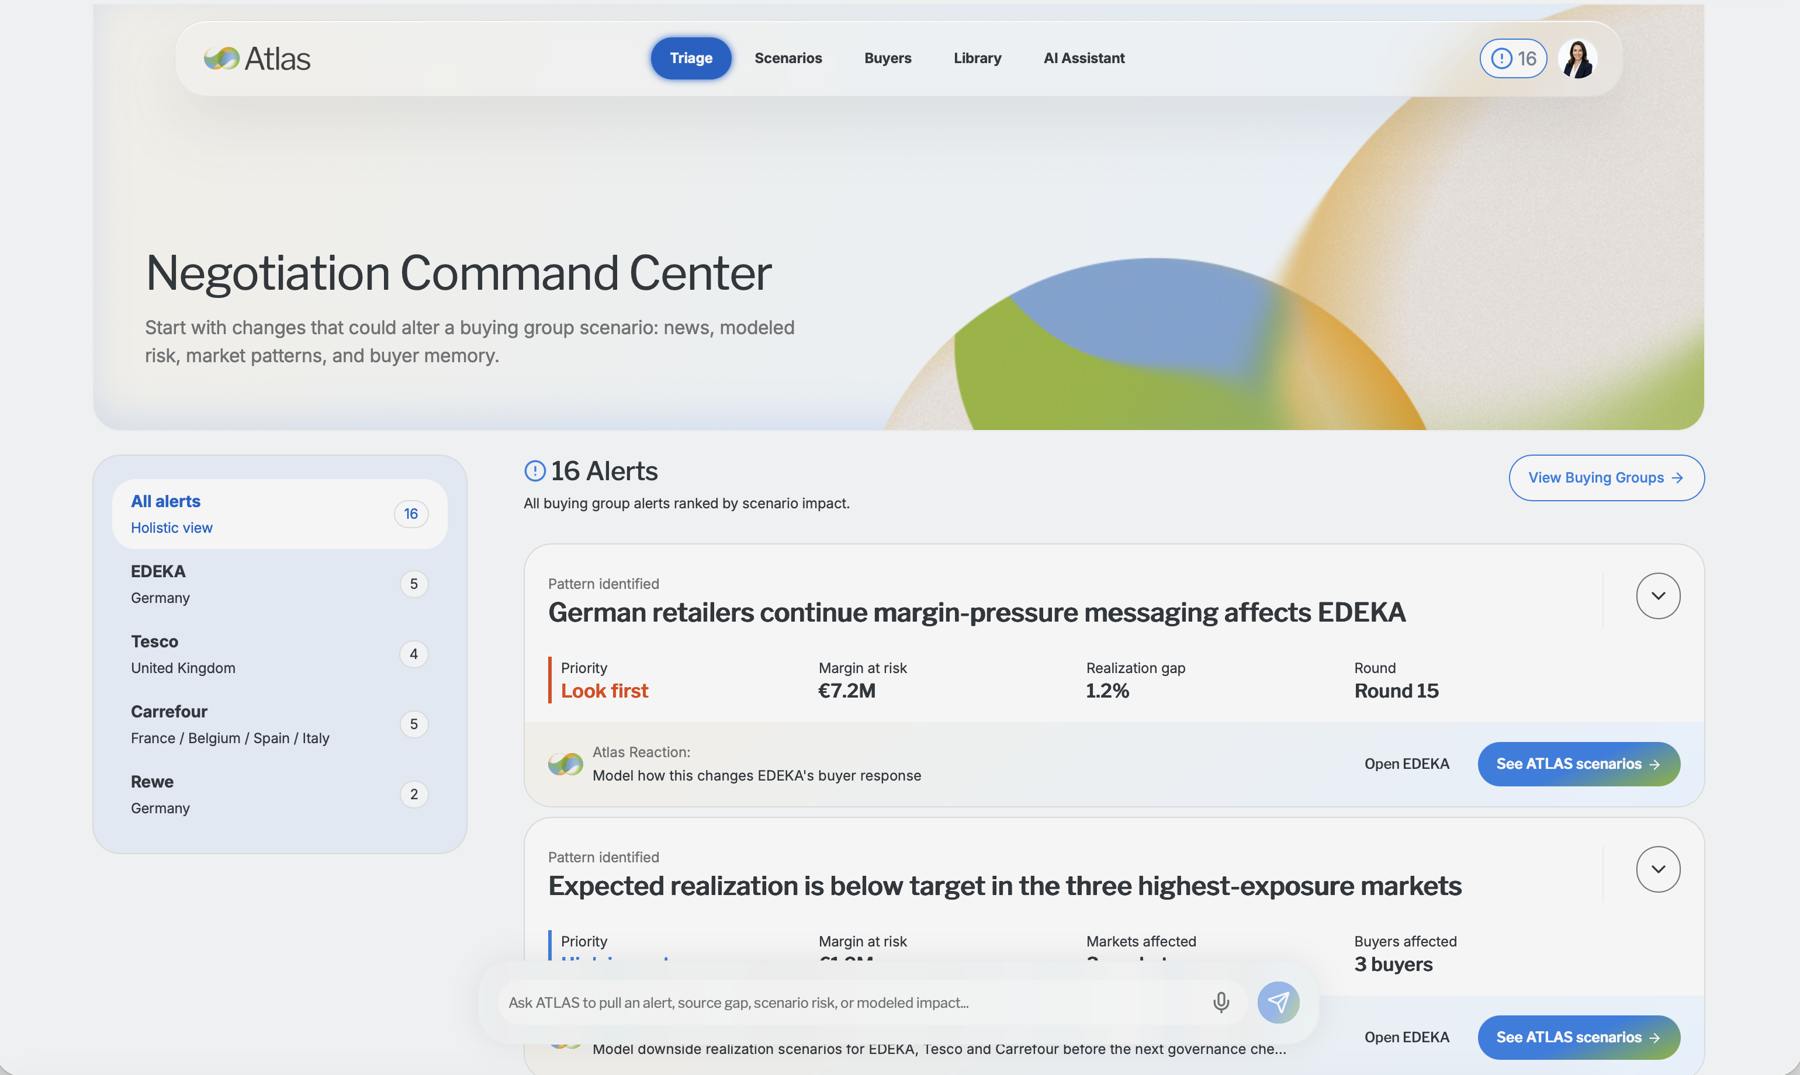Filter alerts by Tesco United Kingdom
Screen dimensions: 1800x1075
point(280,654)
